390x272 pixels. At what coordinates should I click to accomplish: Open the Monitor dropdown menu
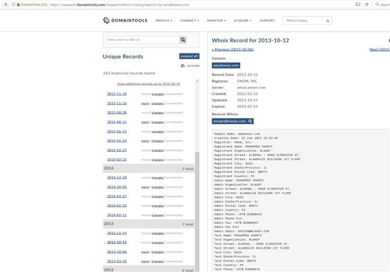click(216, 20)
